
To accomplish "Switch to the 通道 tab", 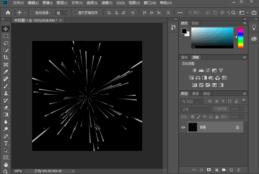I will click(195, 93).
